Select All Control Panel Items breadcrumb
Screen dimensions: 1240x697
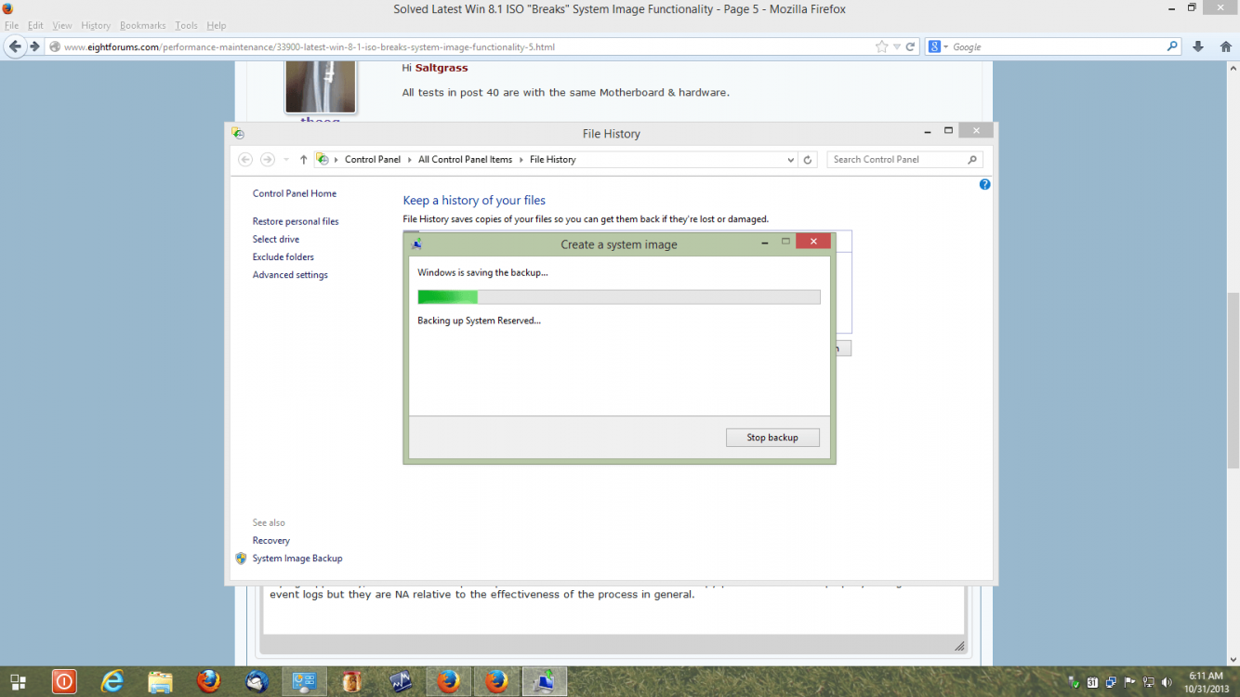(465, 160)
